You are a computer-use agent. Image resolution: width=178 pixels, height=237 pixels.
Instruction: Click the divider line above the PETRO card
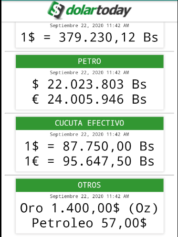pos(90,51)
